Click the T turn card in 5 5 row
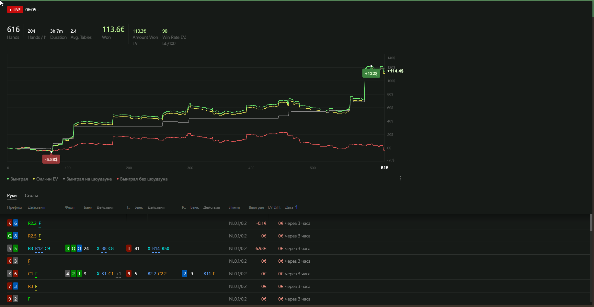The height and width of the screenshot is (307, 594). pos(129,248)
